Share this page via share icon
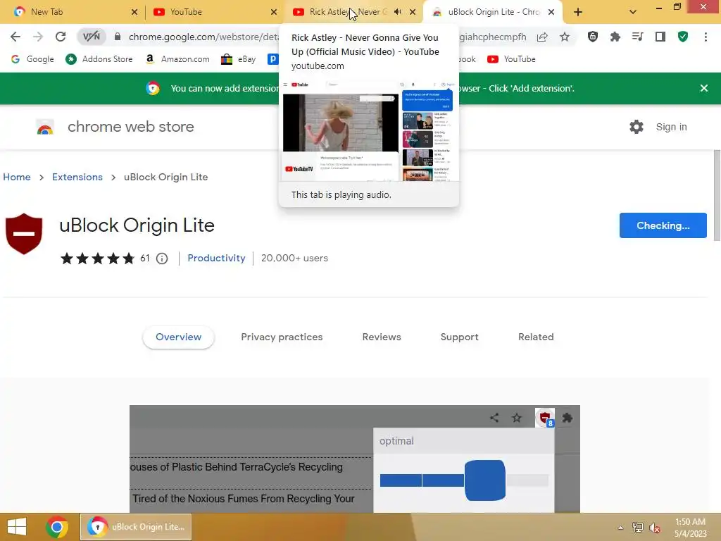Image resolution: width=721 pixels, height=541 pixels. coord(542,37)
